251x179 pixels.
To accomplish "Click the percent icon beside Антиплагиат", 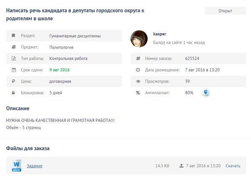I will (138, 93).
